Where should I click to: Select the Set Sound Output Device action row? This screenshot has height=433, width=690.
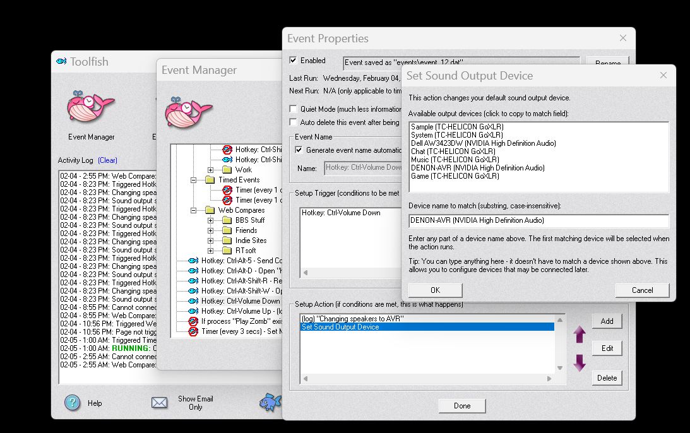pos(427,327)
